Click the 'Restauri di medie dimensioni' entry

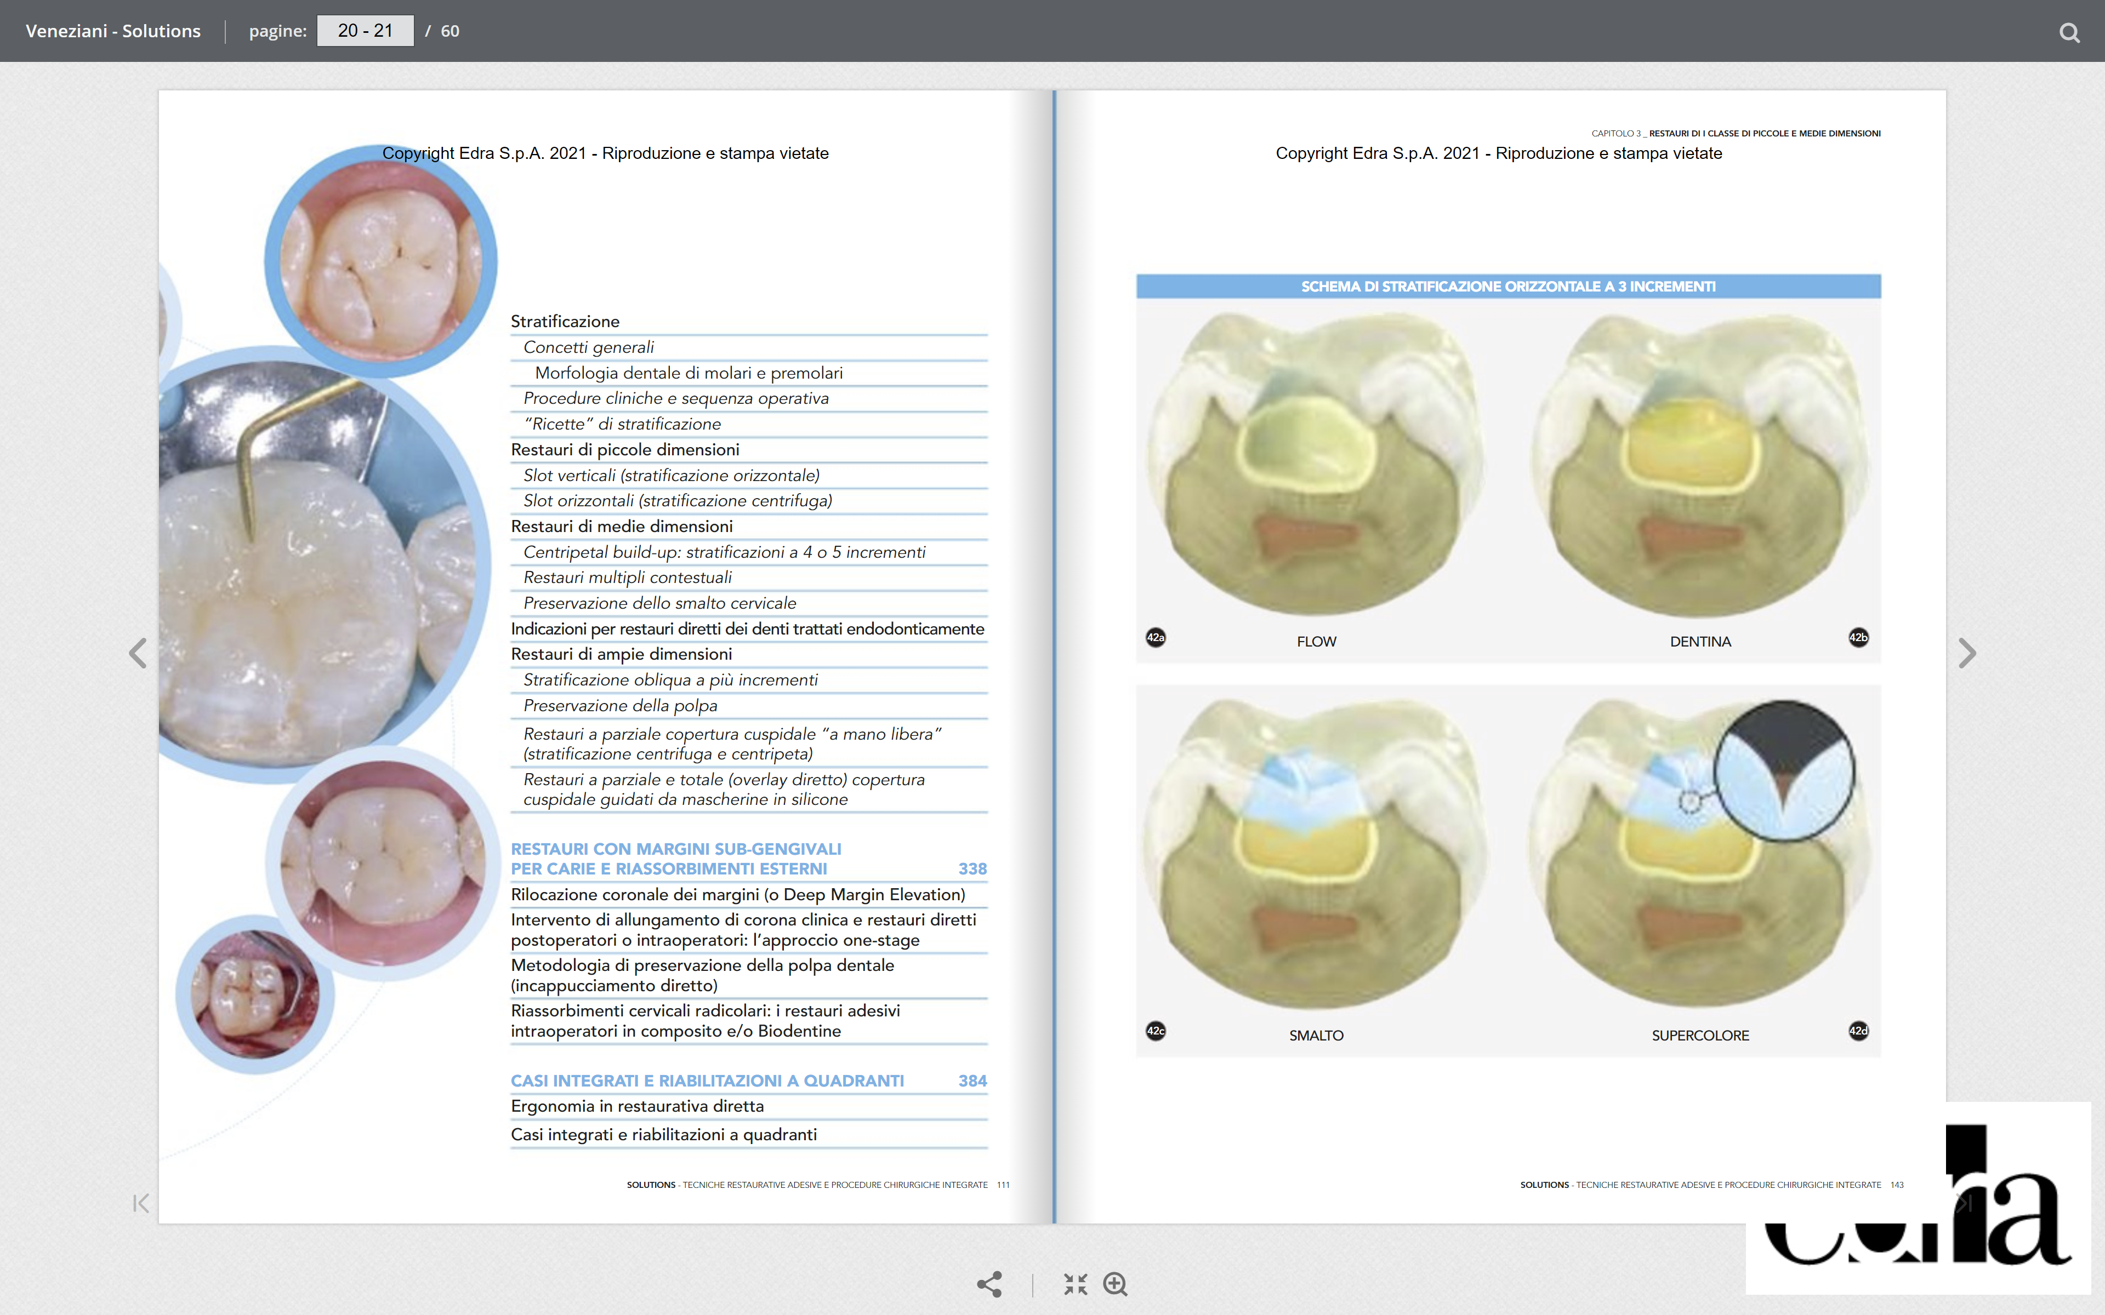click(621, 526)
